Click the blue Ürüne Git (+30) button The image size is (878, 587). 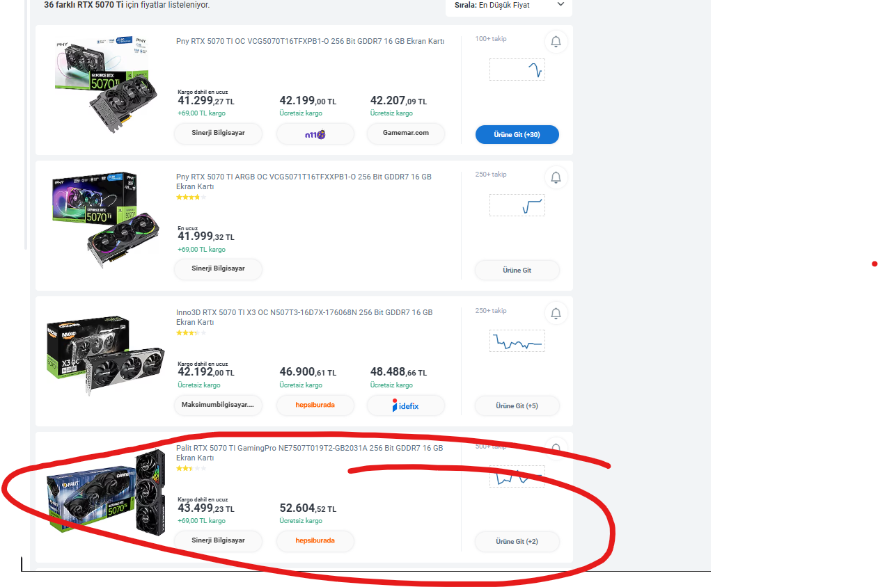click(517, 134)
